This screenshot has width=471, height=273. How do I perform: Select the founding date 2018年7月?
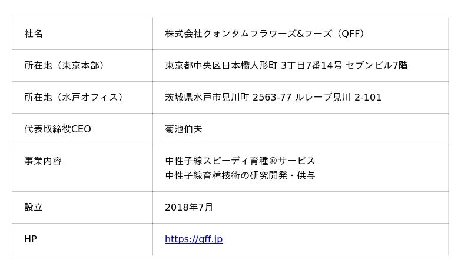[189, 207]
